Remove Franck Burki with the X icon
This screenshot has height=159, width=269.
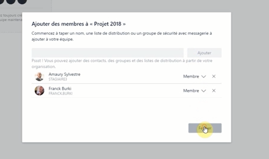pyautogui.click(x=214, y=91)
